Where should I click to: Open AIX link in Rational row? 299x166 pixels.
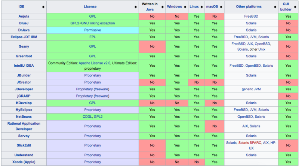(x=245, y=126)
